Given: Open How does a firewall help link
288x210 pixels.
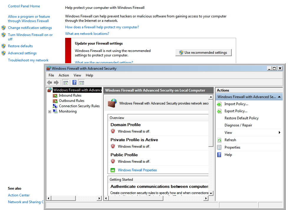Looking at the screenshot, I should (x=102, y=27).
